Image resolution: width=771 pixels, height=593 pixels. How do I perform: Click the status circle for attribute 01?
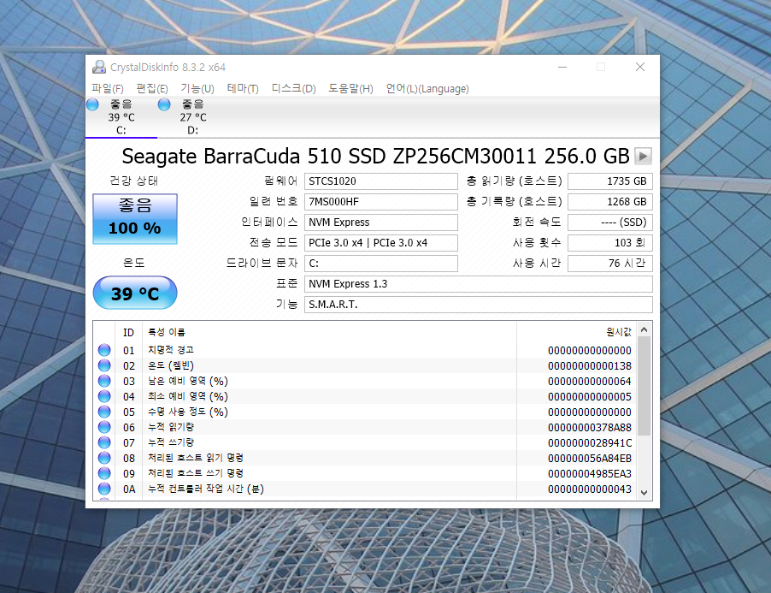pyautogui.click(x=104, y=350)
